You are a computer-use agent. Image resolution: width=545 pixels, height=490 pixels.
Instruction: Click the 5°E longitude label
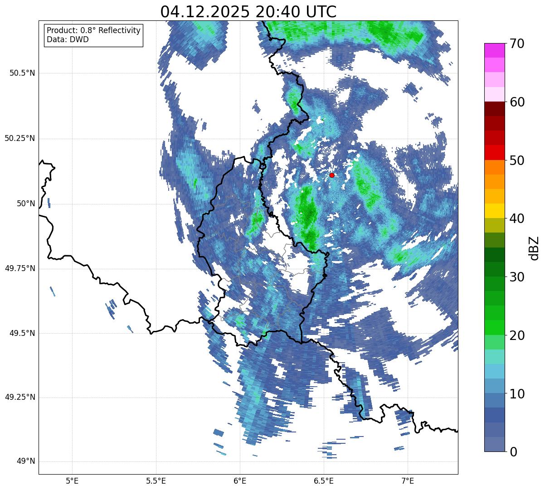tap(72, 480)
